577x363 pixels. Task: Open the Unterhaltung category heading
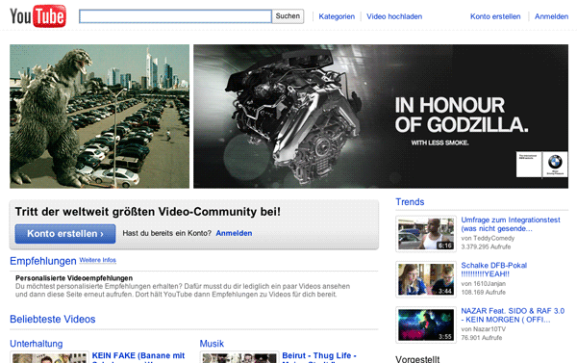coord(37,344)
